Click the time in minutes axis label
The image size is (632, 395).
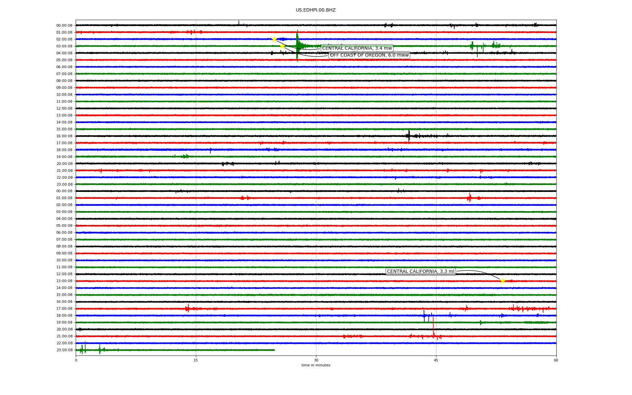pos(315,365)
